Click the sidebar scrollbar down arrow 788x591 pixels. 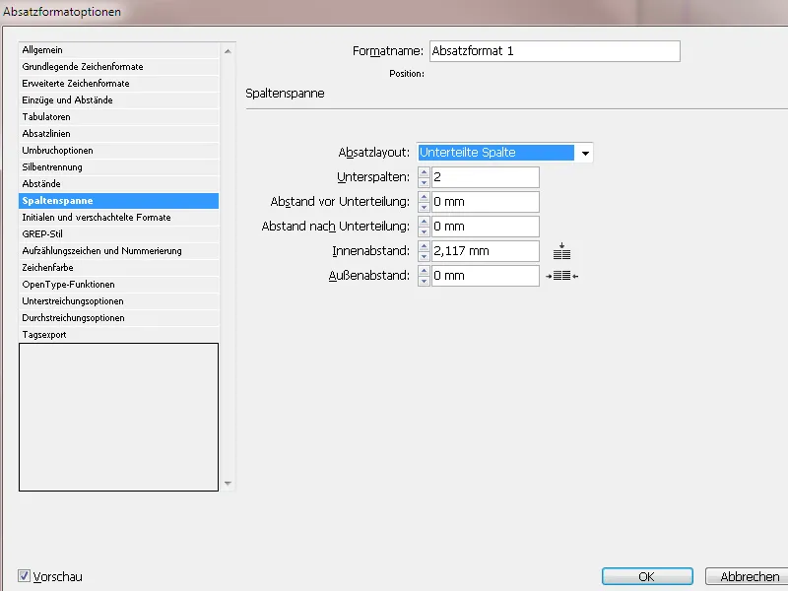[228, 484]
